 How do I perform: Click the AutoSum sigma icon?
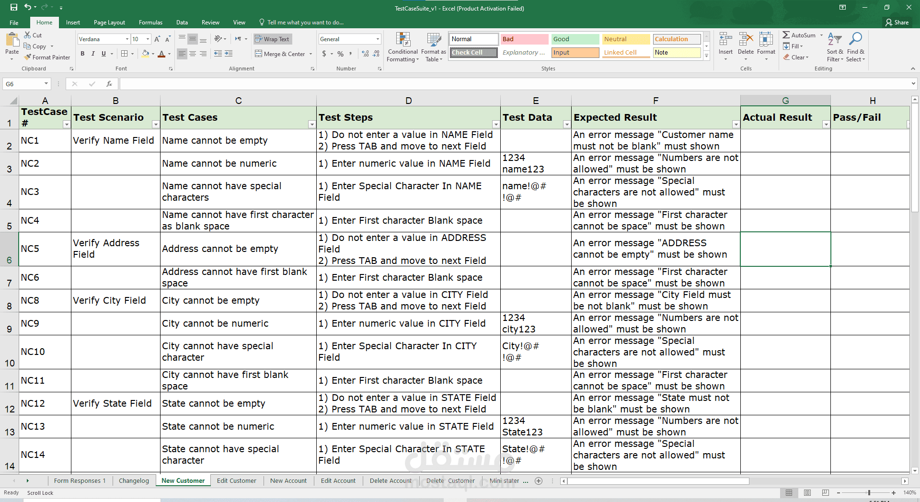(x=786, y=35)
